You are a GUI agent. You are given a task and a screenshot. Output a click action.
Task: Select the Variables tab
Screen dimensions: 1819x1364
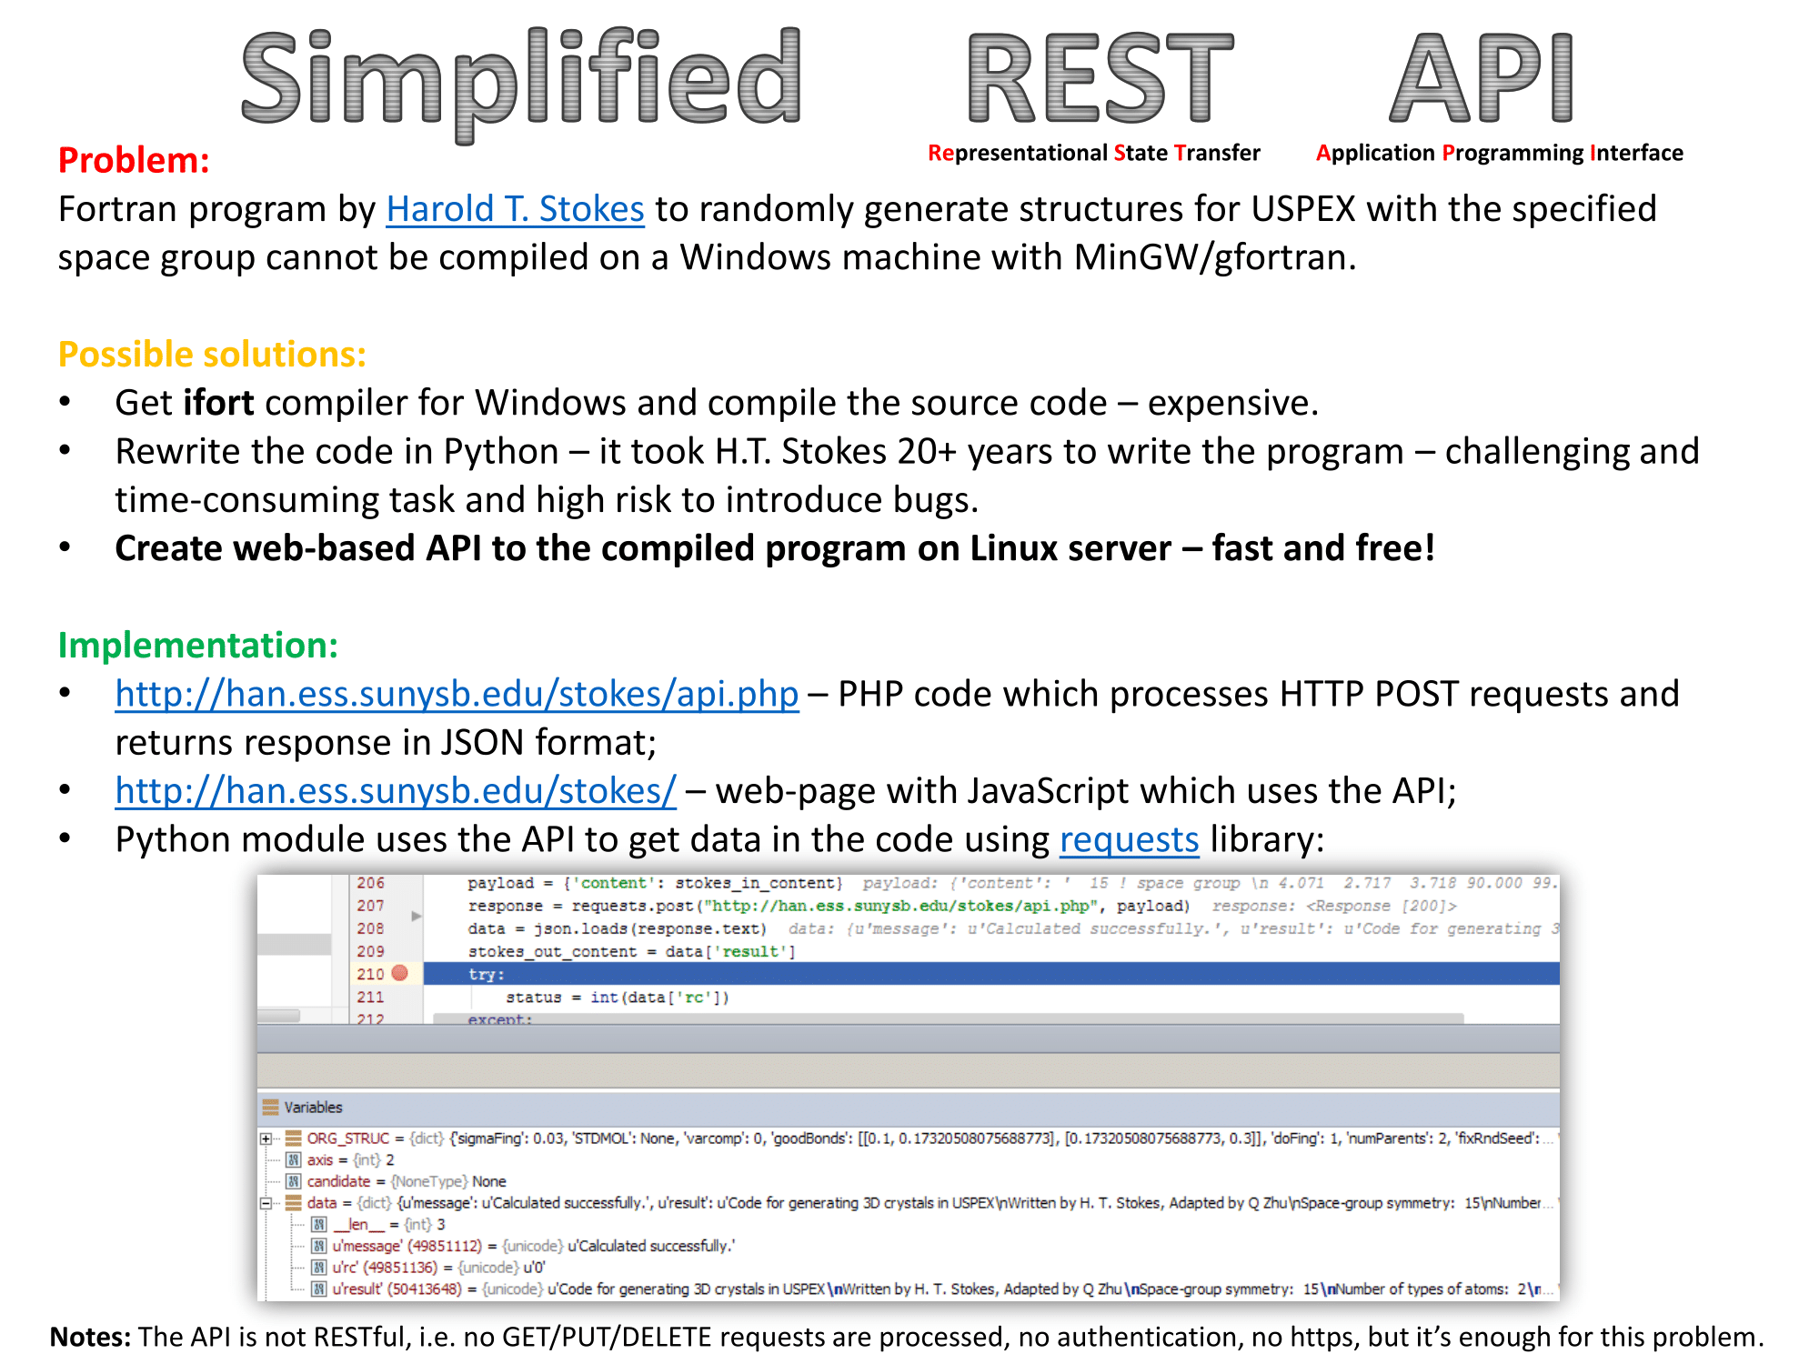point(314,1107)
